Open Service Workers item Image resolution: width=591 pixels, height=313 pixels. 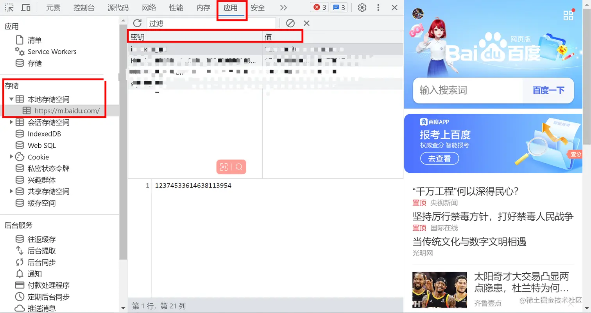[52, 51]
